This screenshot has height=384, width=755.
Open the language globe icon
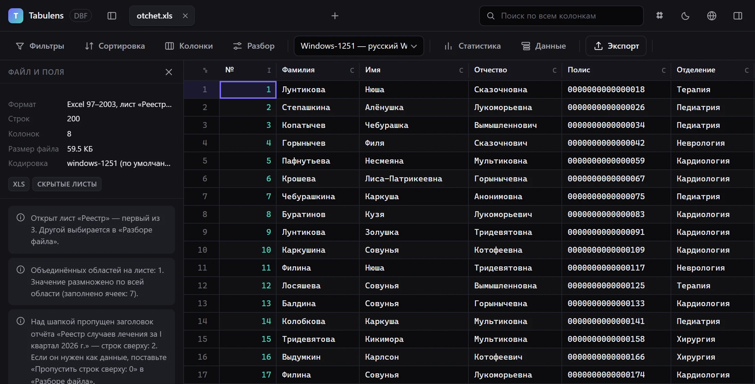click(x=712, y=16)
